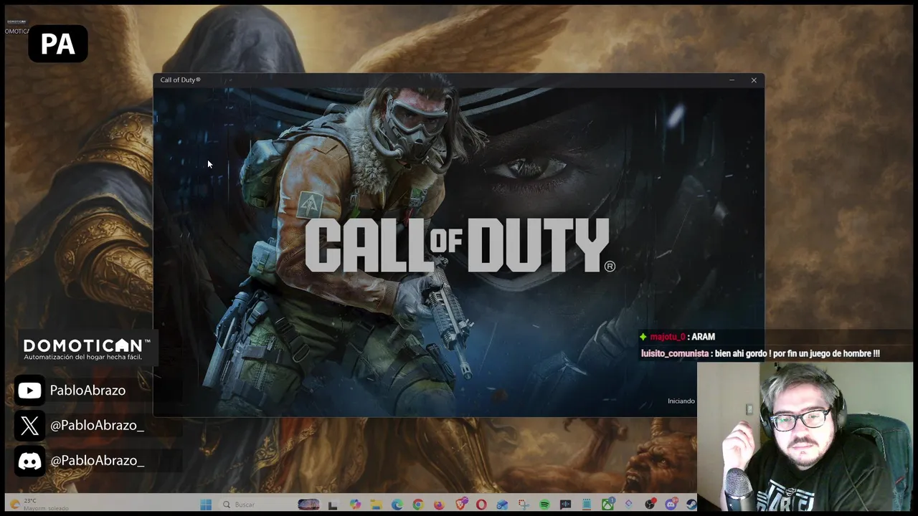Open the Snipping Tool taskbar icon
Image resolution: width=918 pixels, height=516 pixels.
click(523, 505)
